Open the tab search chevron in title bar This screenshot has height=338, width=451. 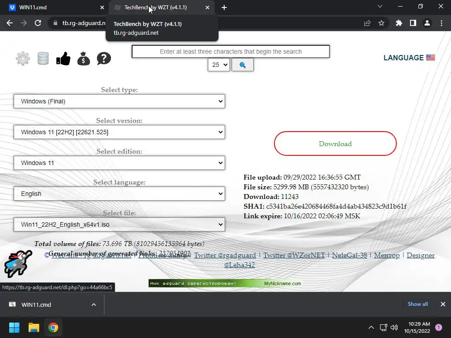pyautogui.click(x=380, y=6)
